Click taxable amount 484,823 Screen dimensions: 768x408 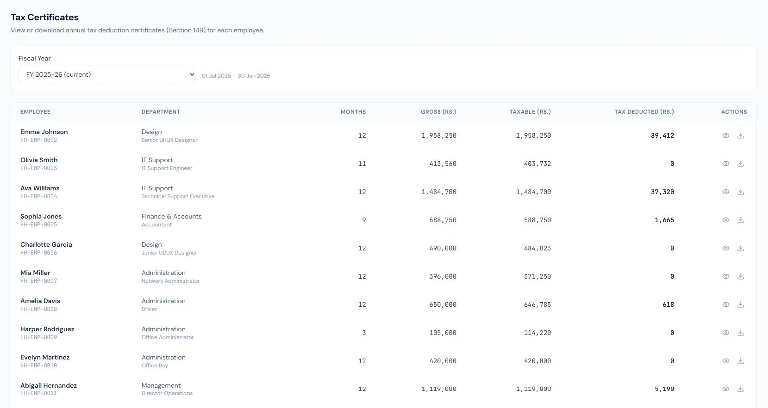click(537, 248)
